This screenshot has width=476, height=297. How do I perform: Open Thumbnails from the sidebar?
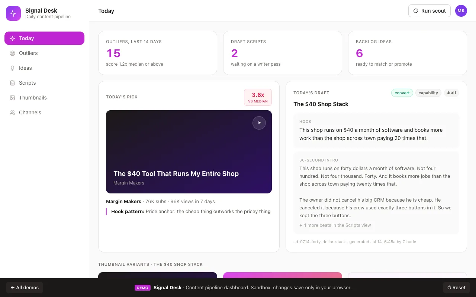(44, 98)
